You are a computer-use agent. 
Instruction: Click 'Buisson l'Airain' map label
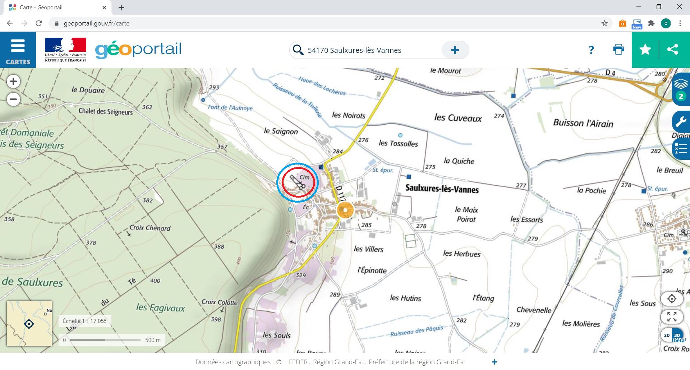tap(583, 123)
